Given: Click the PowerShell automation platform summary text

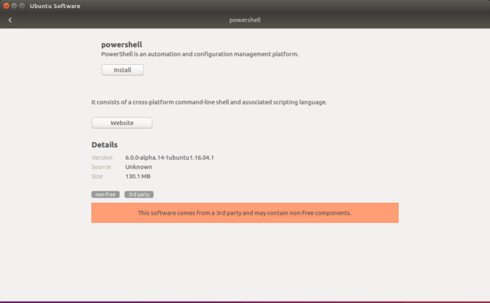Looking at the screenshot, I should point(200,54).
